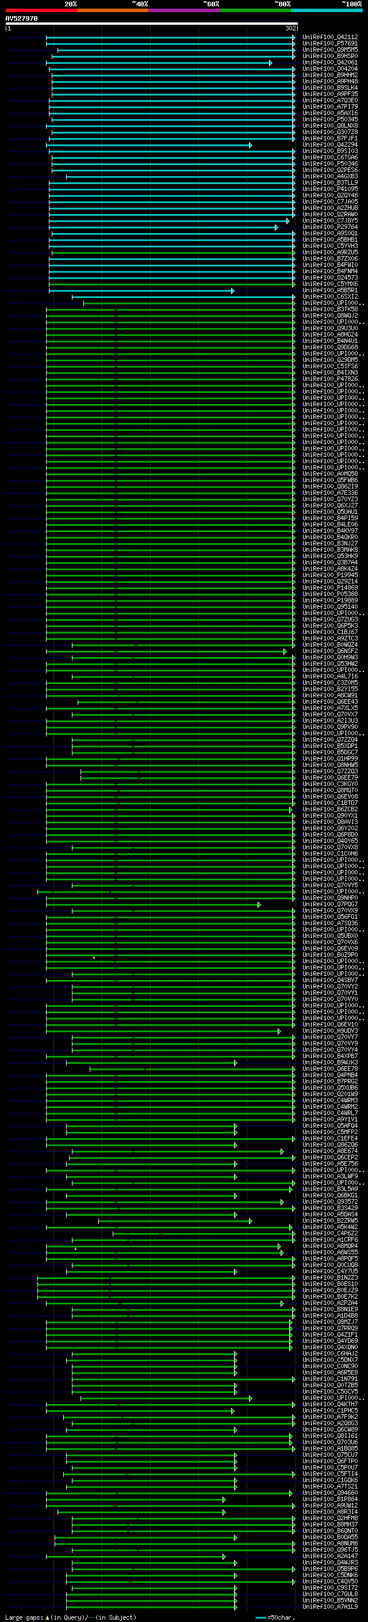Click the UniRef100_Q42294 label
Viewport: 368px width, 1622px height.
(330, 145)
